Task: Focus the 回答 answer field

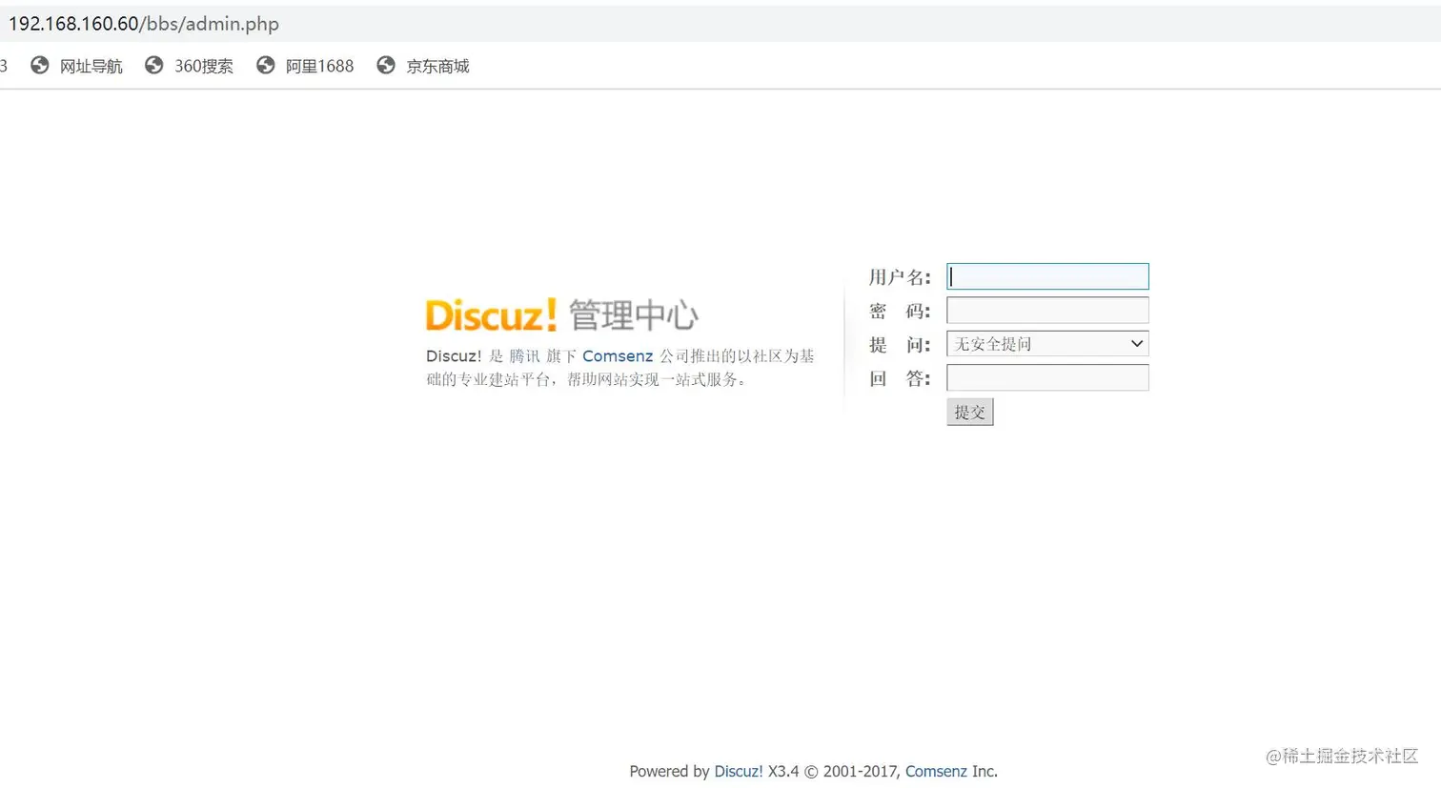Action: 1047,378
